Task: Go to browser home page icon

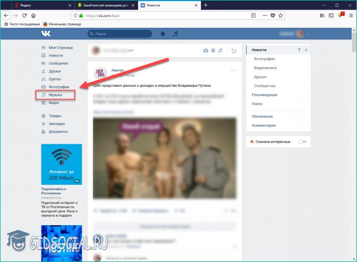Action: point(34,15)
